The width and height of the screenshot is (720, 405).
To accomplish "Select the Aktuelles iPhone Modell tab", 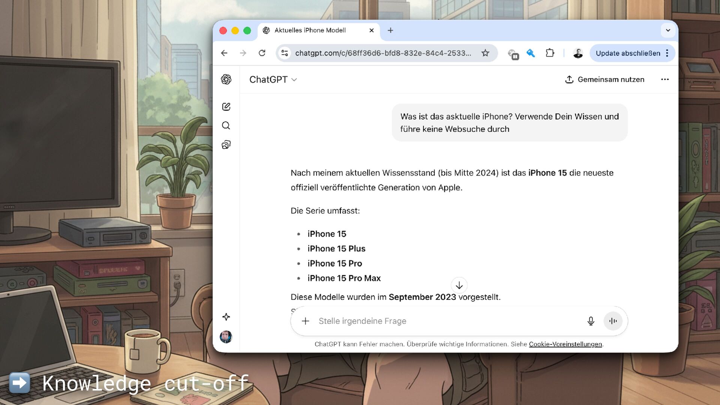I will point(310,30).
